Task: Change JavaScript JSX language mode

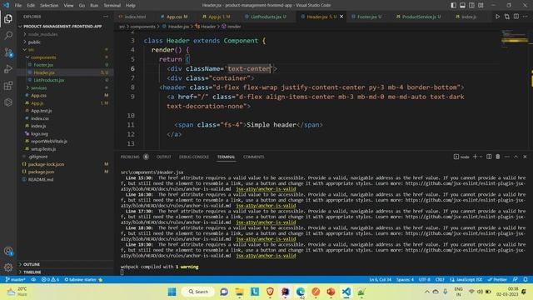Action: click(x=466, y=280)
